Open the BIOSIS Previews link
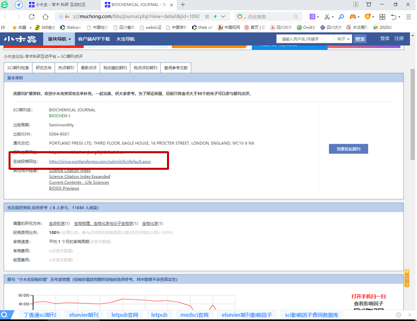This screenshot has height=321, width=417. click(x=64, y=188)
